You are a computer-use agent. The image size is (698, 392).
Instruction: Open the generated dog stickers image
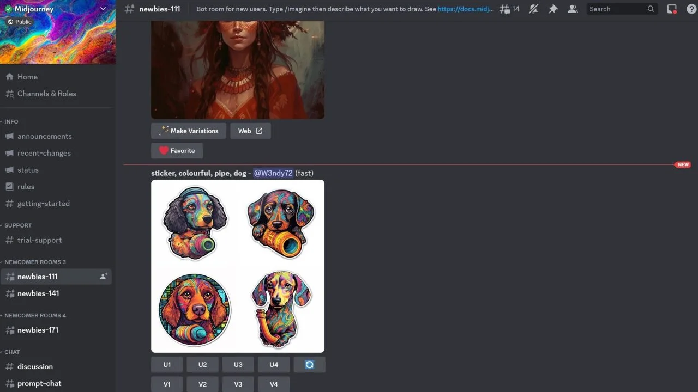pos(237,266)
